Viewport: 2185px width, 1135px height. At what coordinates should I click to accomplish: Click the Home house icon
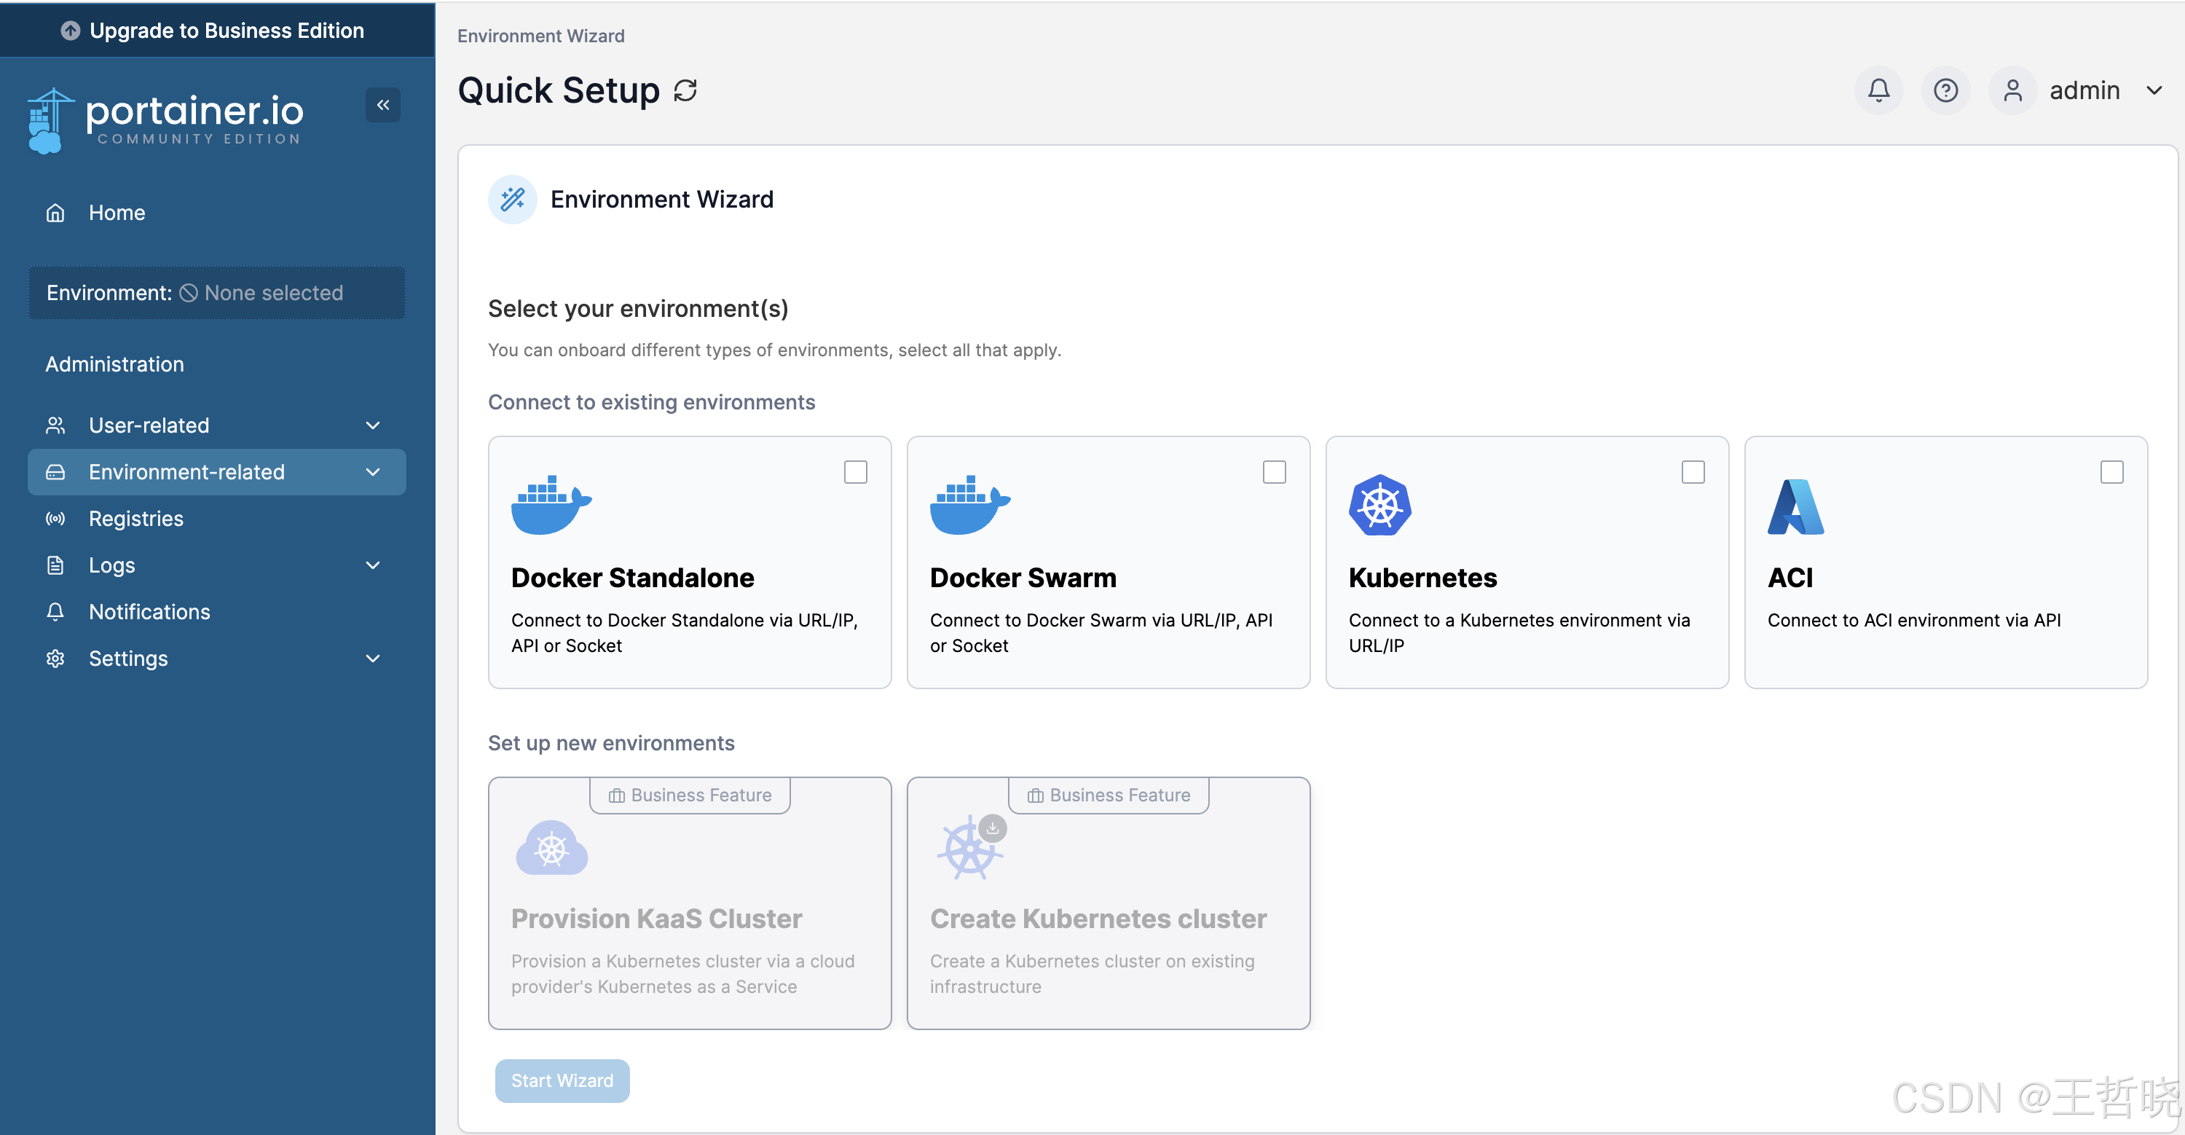point(55,213)
